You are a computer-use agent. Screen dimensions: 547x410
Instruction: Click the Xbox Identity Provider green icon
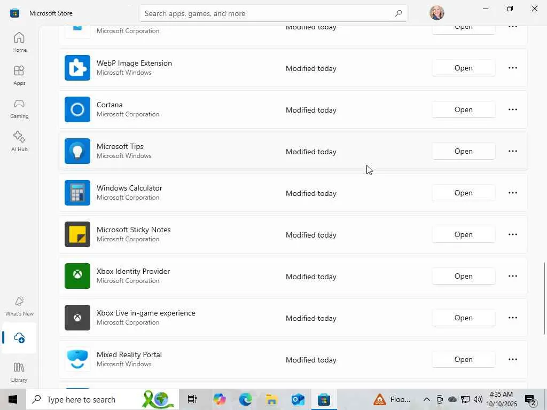(77, 276)
